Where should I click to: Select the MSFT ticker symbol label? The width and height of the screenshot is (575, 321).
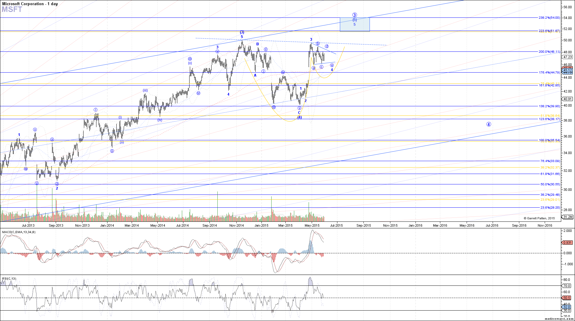[12, 9]
